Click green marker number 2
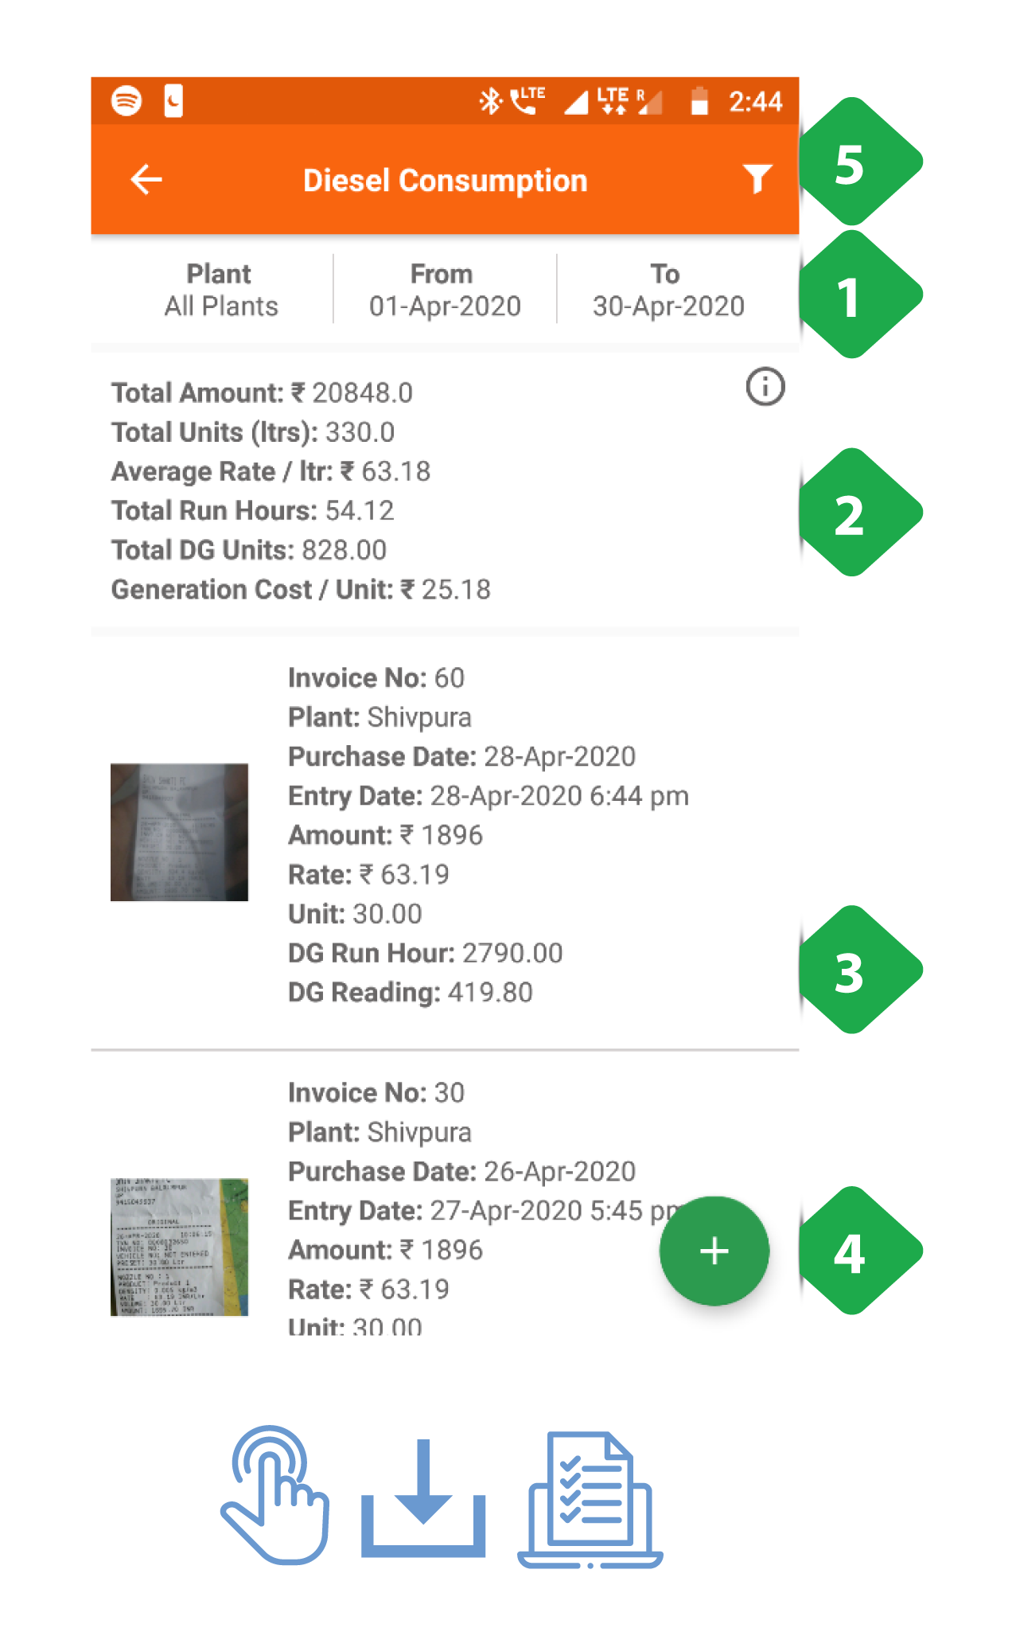1016x1628 pixels. [858, 513]
